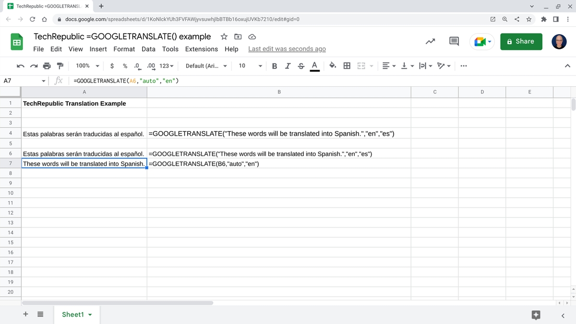
Task: Click the Functions fx icon
Action: pos(58,80)
